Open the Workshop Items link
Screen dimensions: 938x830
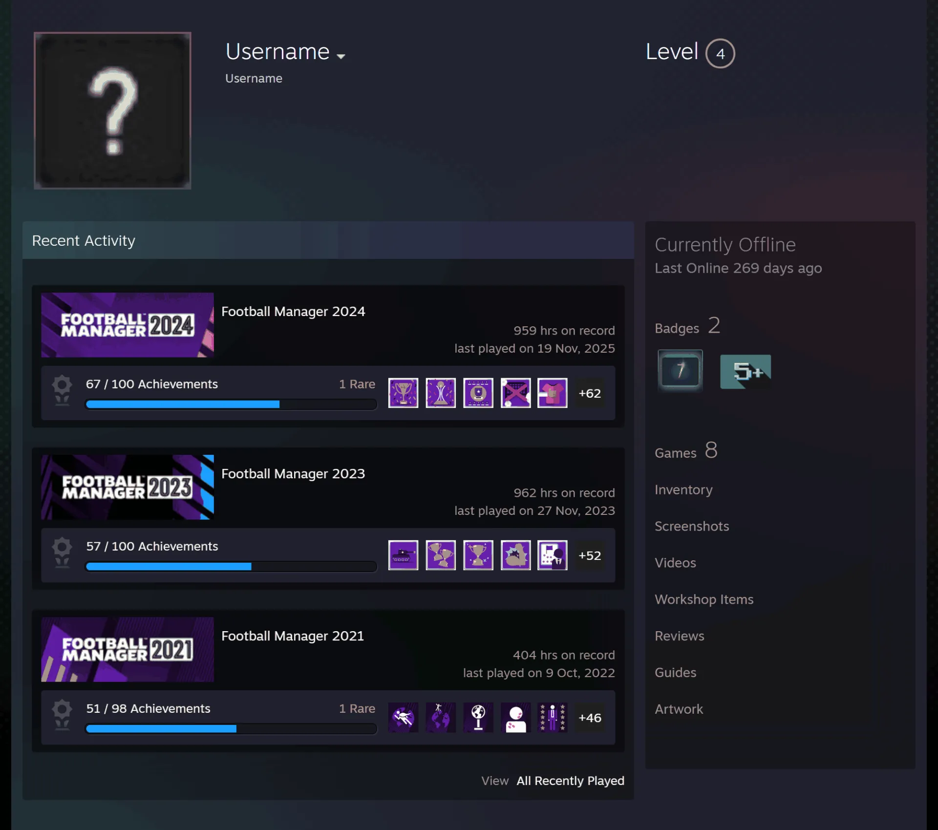(x=704, y=599)
